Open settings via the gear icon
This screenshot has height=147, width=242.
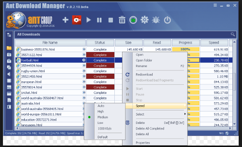(x=145, y=20)
